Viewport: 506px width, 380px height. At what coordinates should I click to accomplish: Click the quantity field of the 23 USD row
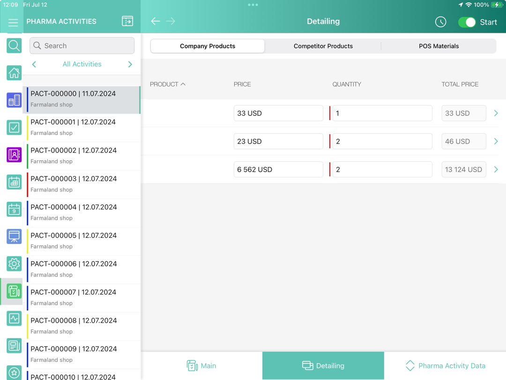pos(382,141)
